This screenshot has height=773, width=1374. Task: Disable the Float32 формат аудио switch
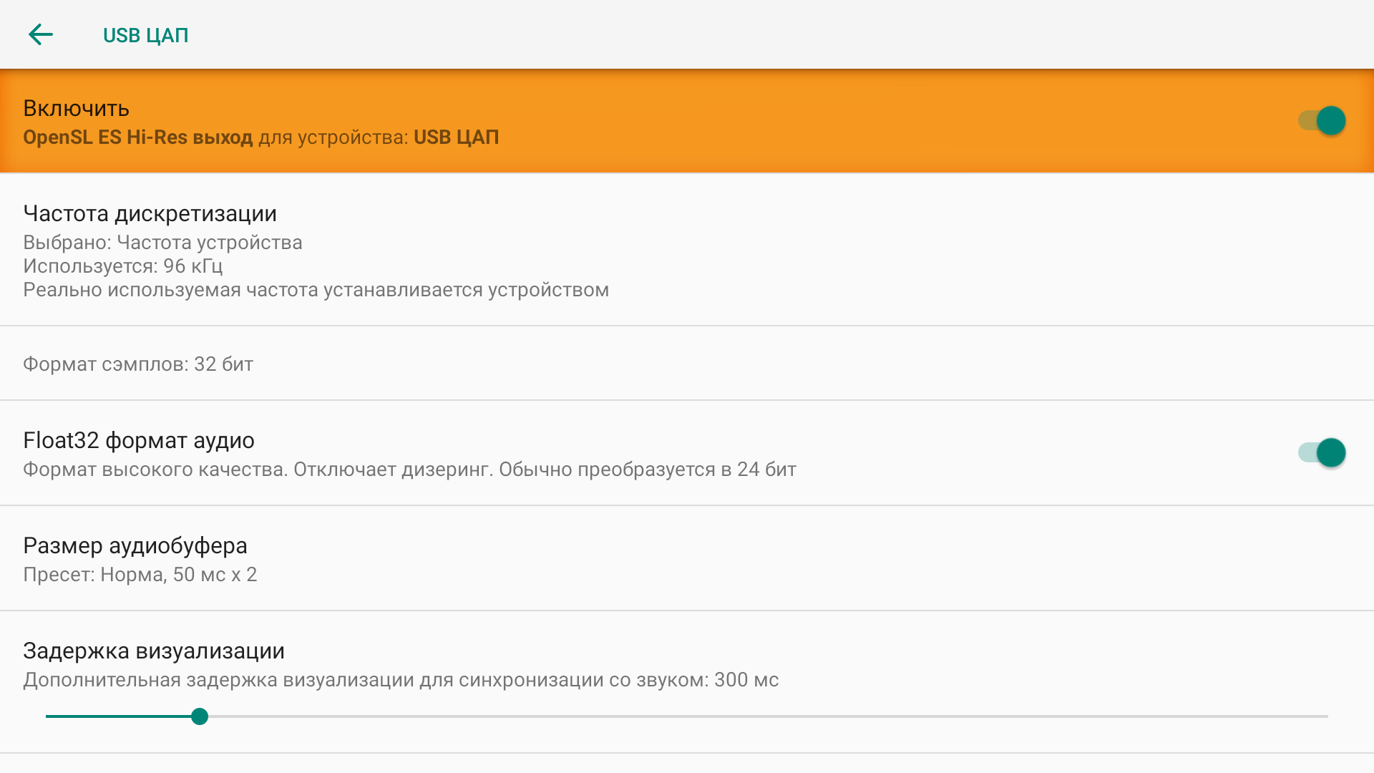coord(1321,453)
